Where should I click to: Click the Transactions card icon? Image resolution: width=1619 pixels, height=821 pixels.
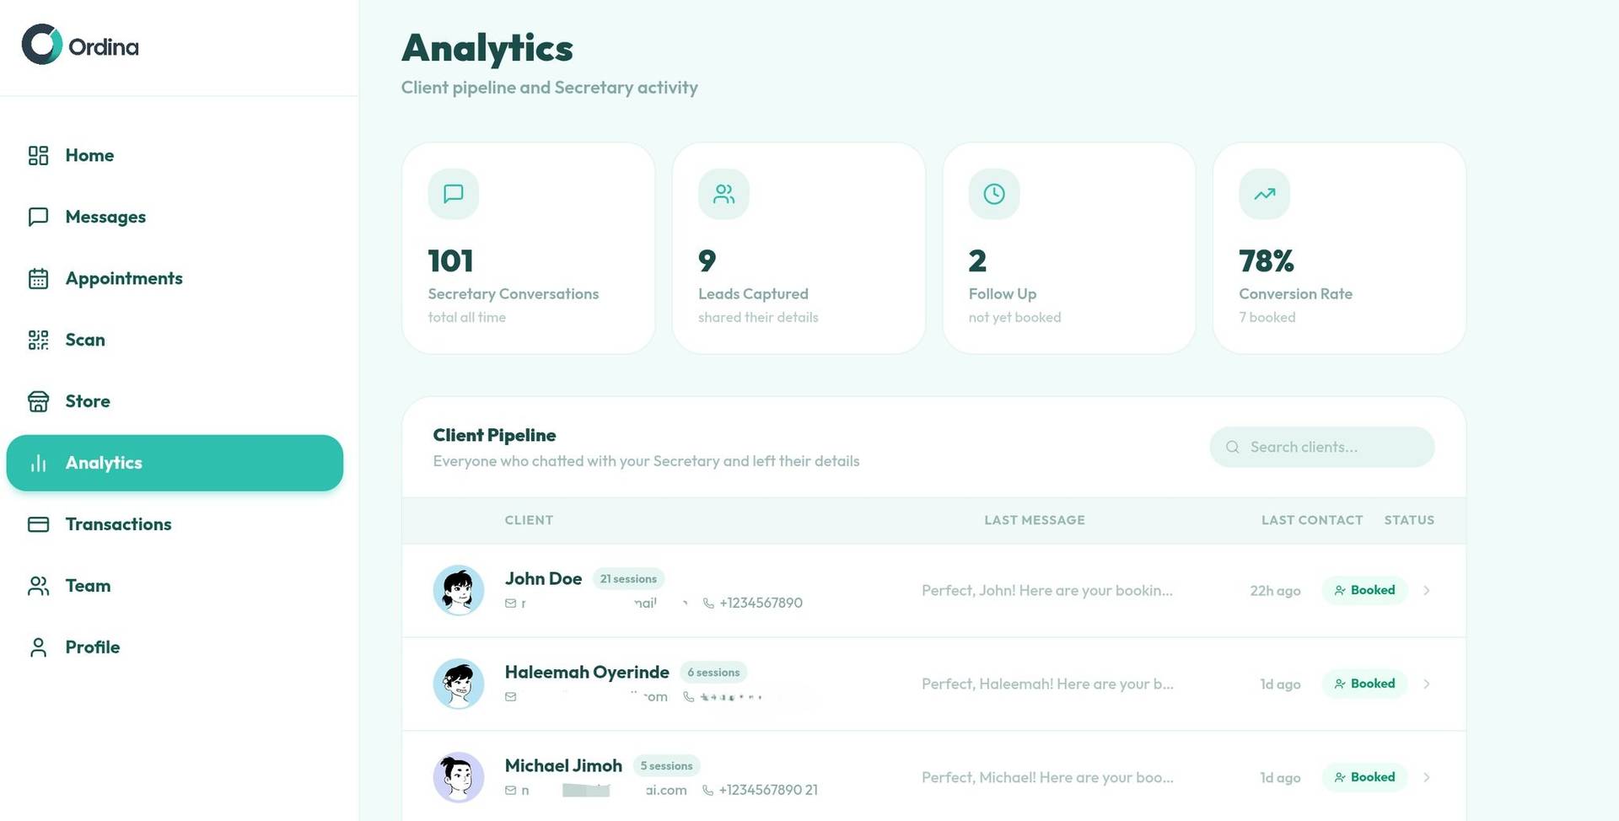(38, 524)
